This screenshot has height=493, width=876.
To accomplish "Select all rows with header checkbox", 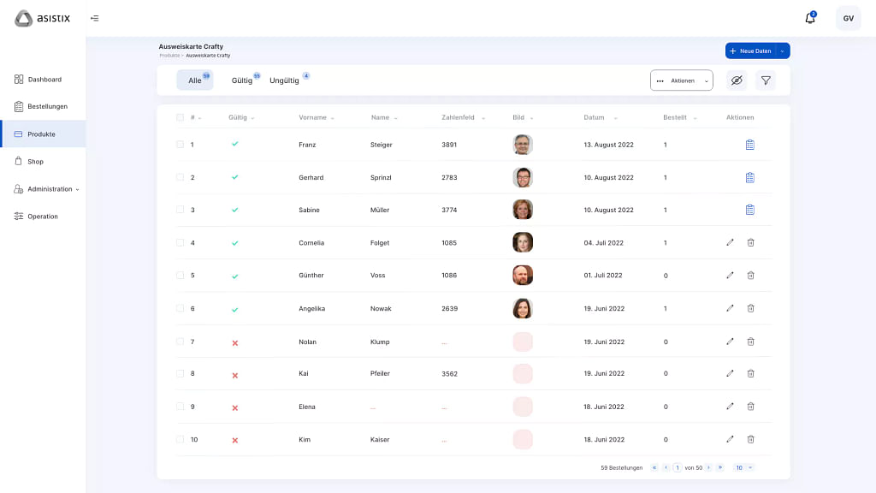I will (x=180, y=117).
